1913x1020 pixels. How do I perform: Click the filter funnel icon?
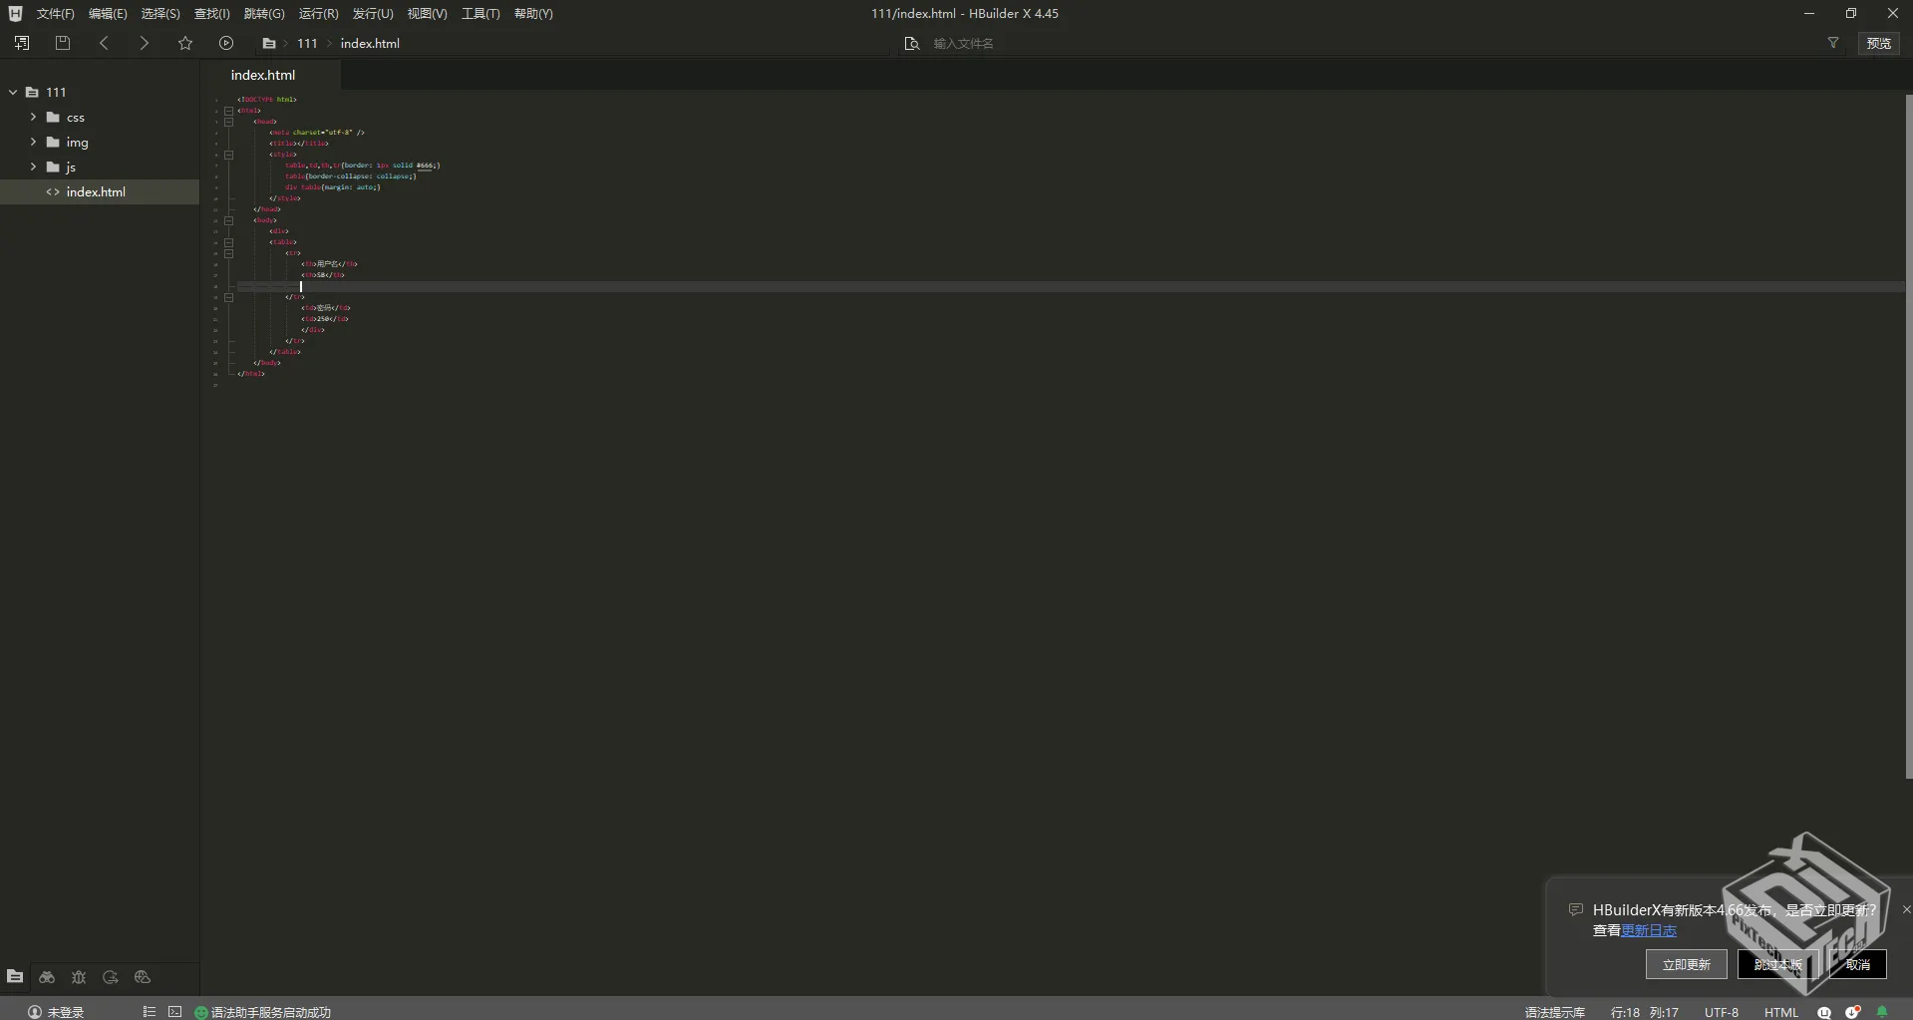[1832, 43]
